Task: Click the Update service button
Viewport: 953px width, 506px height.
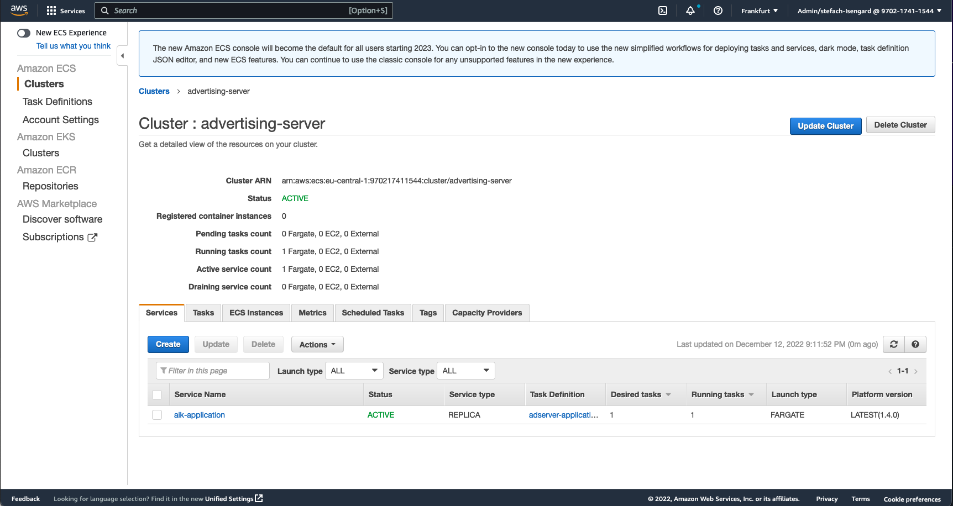Action: tap(216, 344)
